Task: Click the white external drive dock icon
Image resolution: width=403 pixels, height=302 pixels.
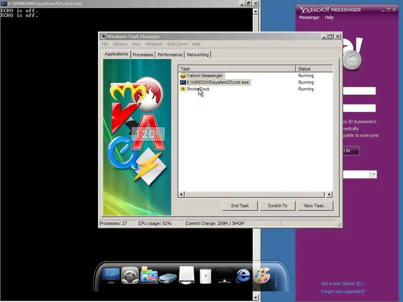Action: [187, 275]
